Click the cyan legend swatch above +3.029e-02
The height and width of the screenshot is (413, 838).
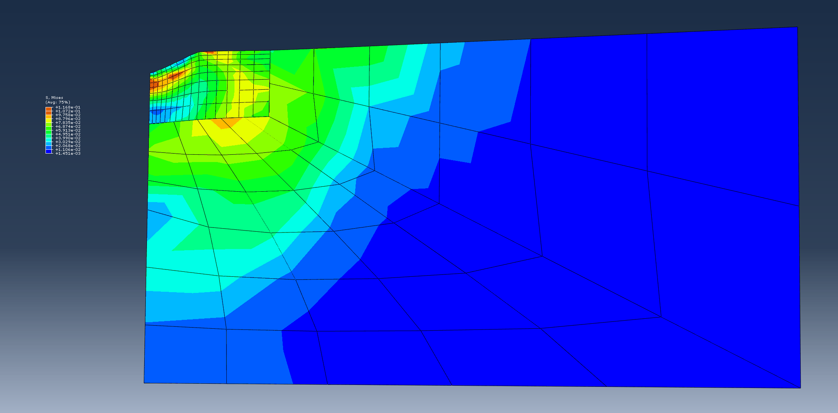coord(49,140)
